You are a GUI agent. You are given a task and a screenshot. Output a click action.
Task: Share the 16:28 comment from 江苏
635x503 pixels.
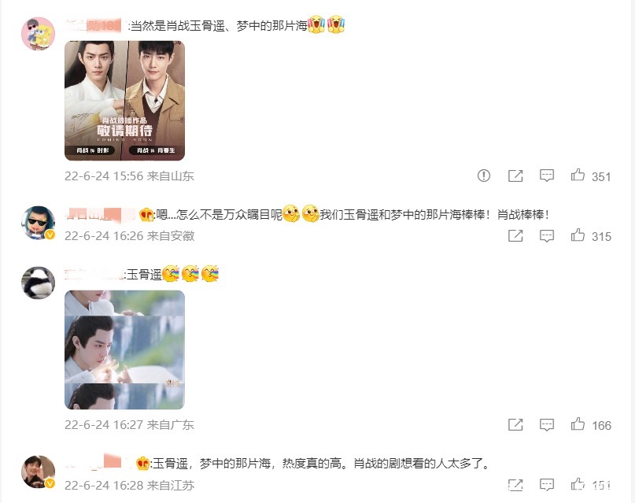click(x=515, y=484)
